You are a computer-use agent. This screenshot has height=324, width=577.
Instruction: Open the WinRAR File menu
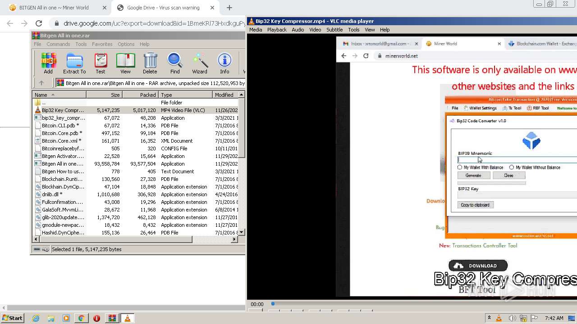click(37, 44)
